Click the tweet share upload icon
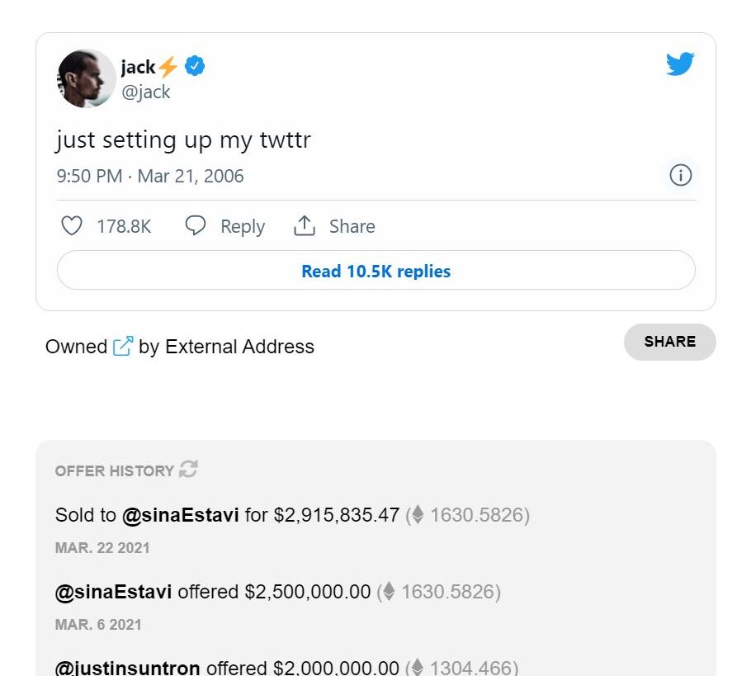The height and width of the screenshot is (676, 737). pyautogui.click(x=305, y=226)
